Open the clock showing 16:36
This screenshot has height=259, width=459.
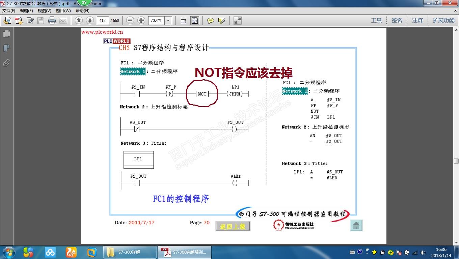pyautogui.click(x=441, y=252)
